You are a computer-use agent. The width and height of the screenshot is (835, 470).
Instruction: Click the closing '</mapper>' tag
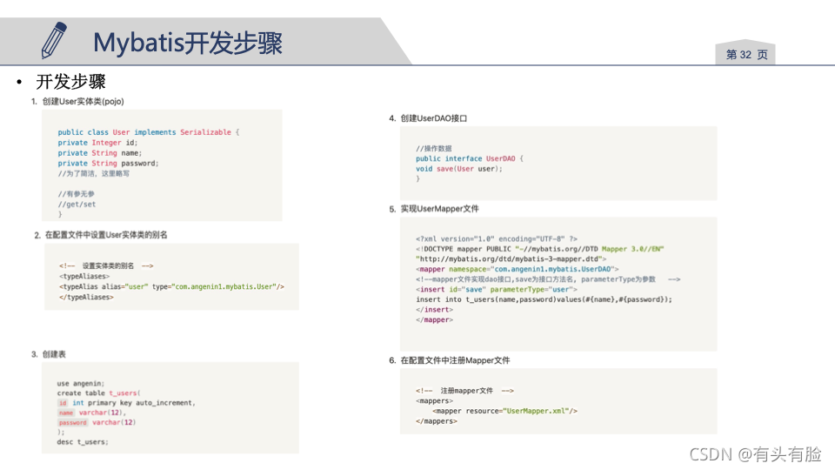pyautogui.click(x=435, y=319)
